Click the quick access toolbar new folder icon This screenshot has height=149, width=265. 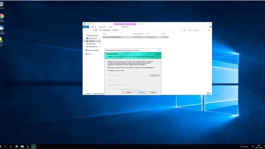(91, 24)
